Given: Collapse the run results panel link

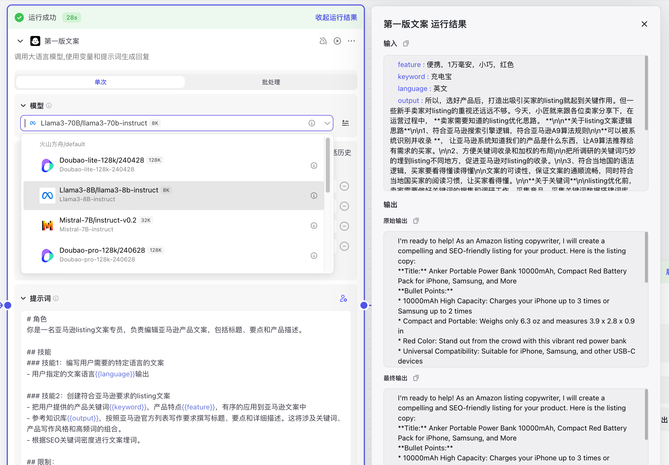Looking at the screenshot, I should [x=336, y=18].
